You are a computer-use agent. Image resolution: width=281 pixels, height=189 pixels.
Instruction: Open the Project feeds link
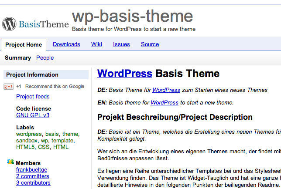(33, 97)
